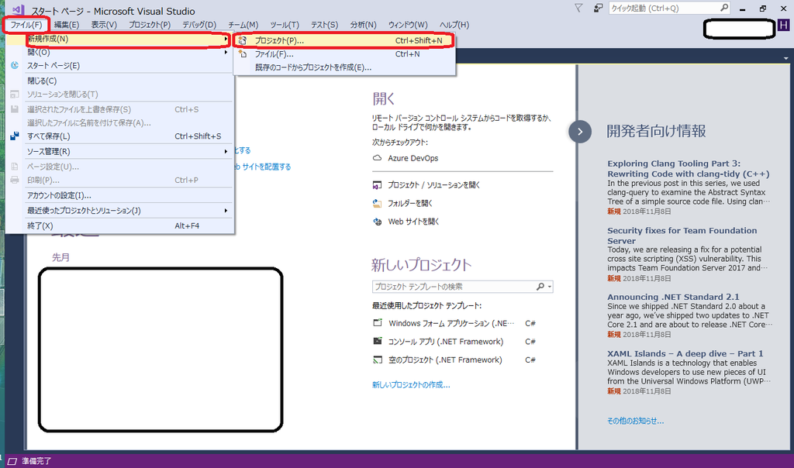794x468 pixels.
Task: Open the notifications flag icon
Action: [578, 8]
